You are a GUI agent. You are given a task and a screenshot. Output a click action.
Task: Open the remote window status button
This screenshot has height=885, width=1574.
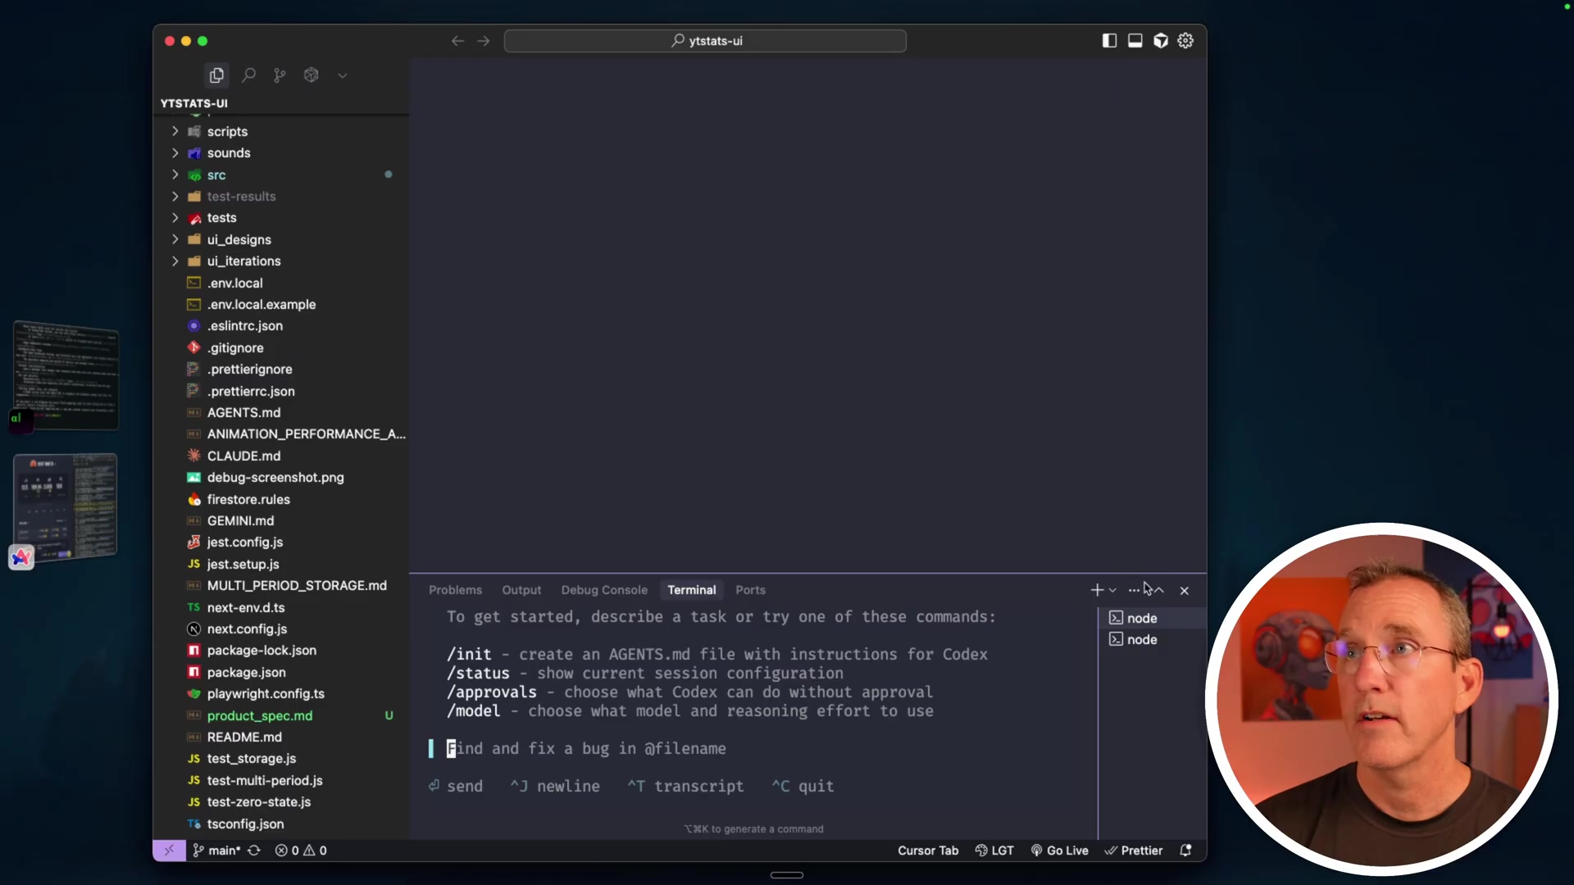click(x=169, y=851)
